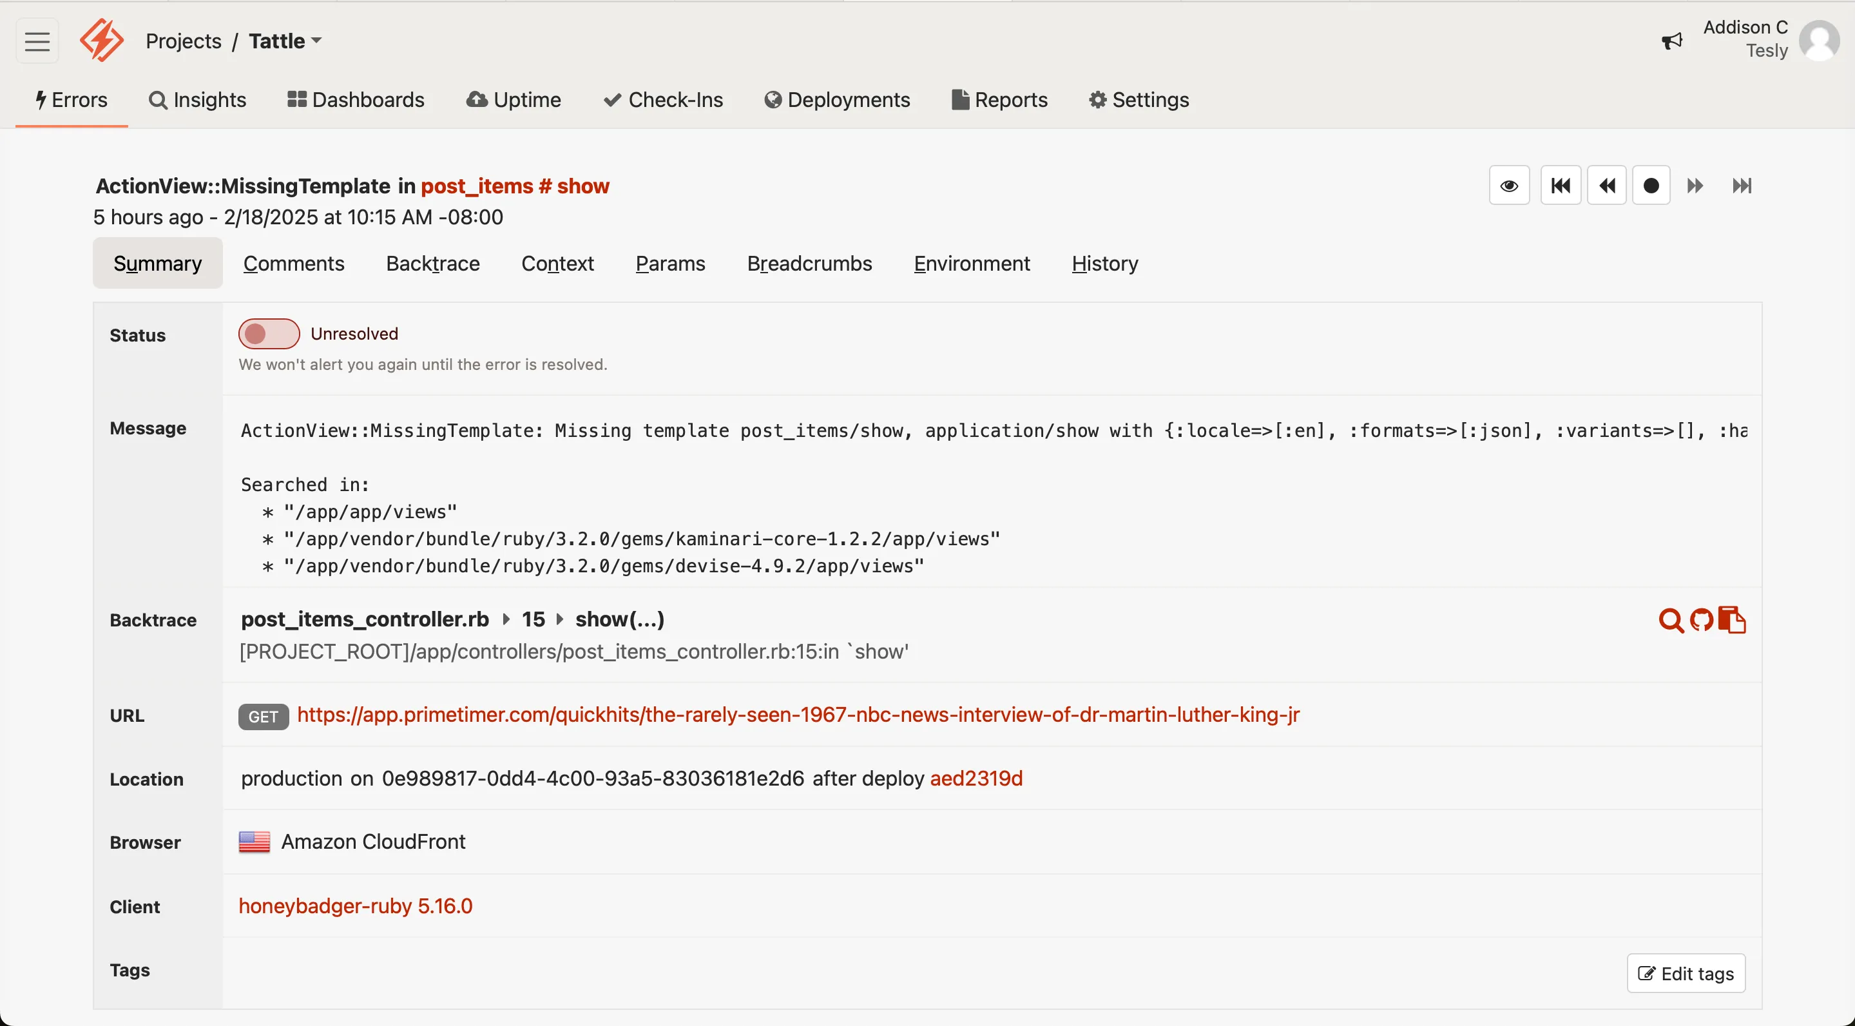Image resolution: width=1855 pixels, height=1026 pixels.
Task: Click the Honeybadger logo
Action: (102, 41)
